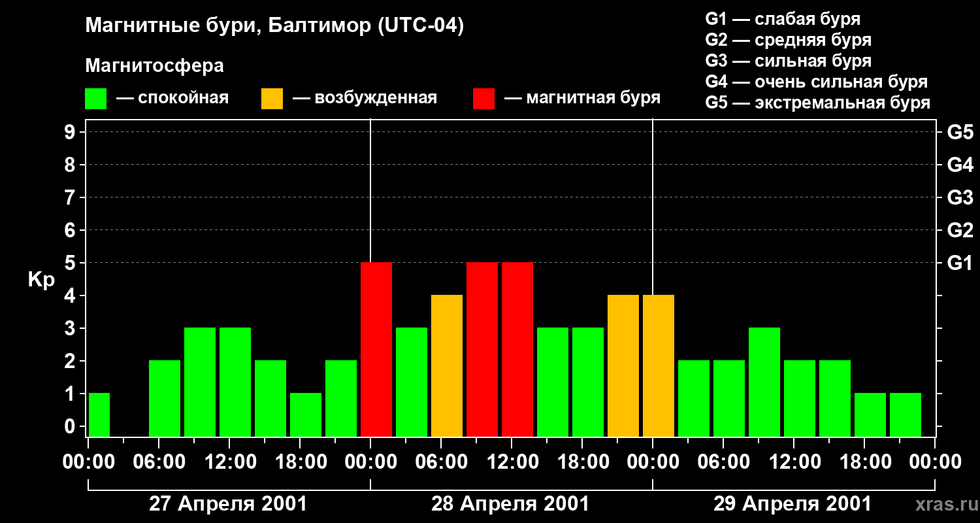
Task: Select the 'G3 — сильная буря' legend line
Action: [x=788, y=61]
